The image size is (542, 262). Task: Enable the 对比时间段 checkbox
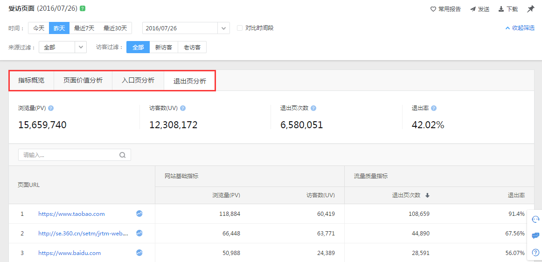[240, 28]
